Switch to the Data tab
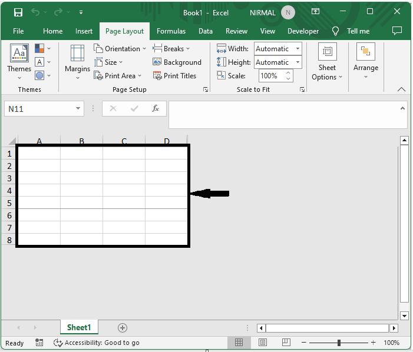 tap(206, 31)
